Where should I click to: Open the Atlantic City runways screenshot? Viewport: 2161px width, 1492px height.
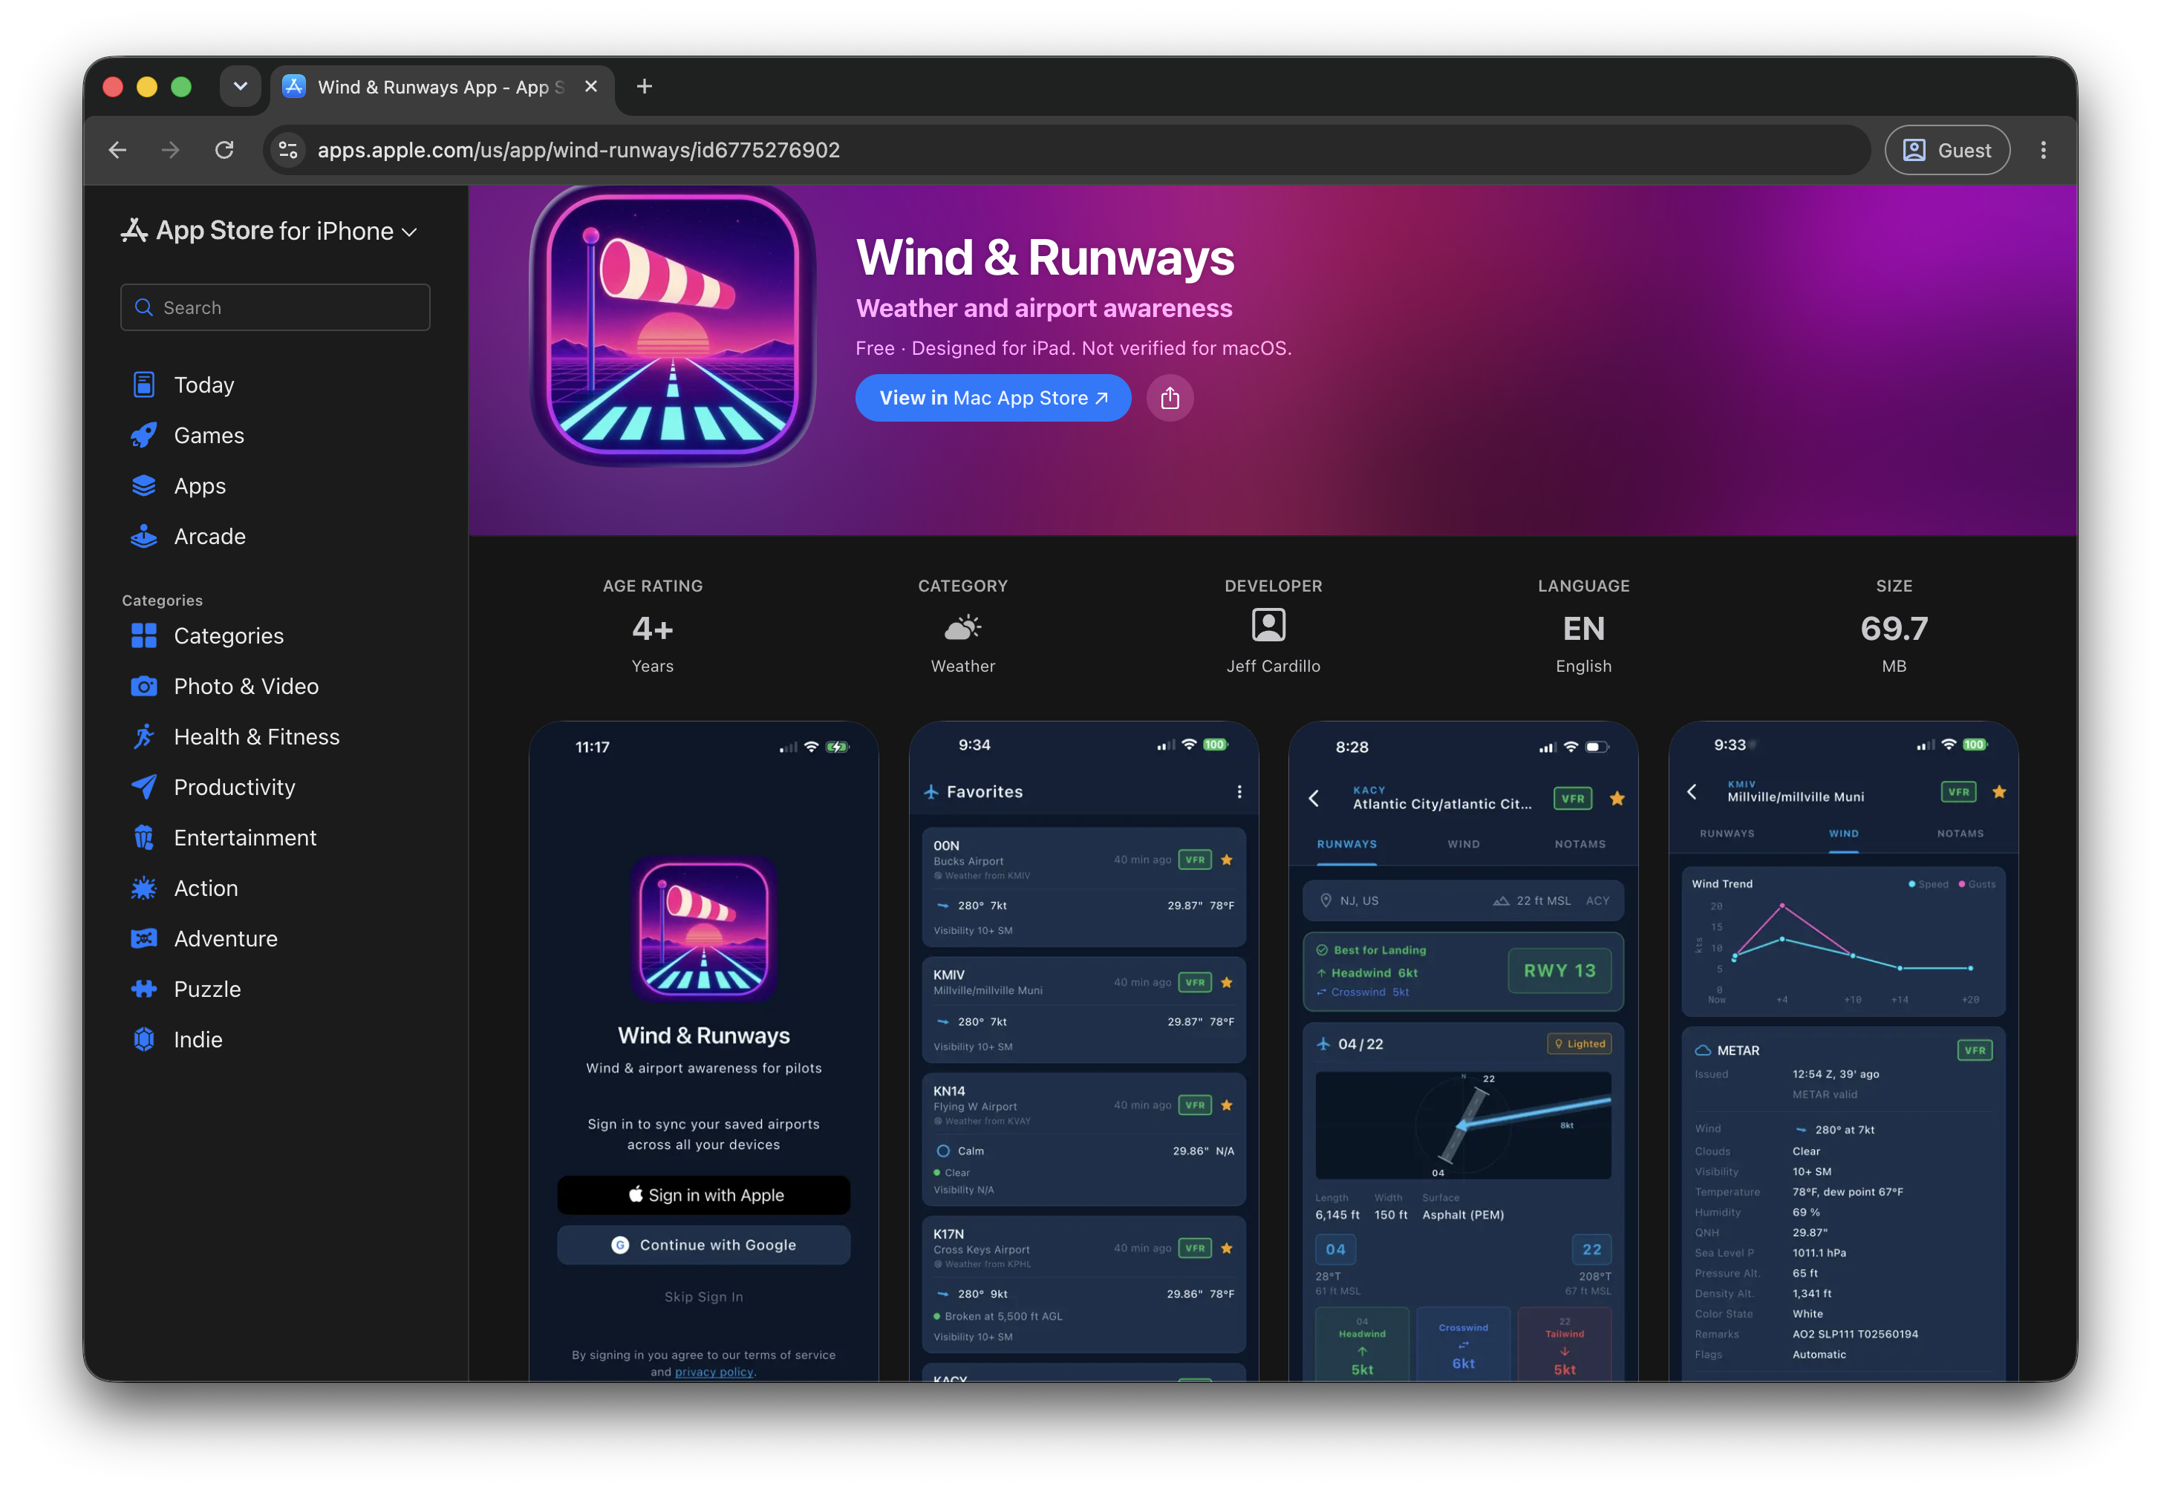[x=1462, y=1051]
